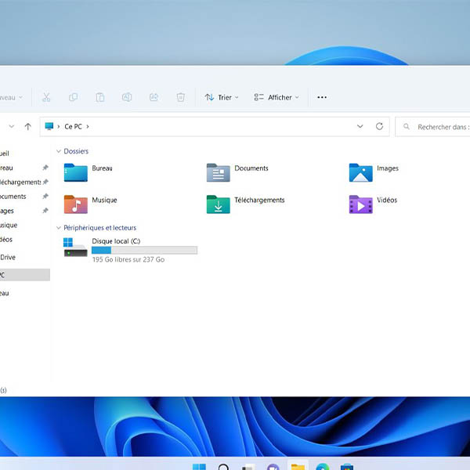Click the Cut scissors icon in toolbar
The image size is (470, 470).
point(46,97)
